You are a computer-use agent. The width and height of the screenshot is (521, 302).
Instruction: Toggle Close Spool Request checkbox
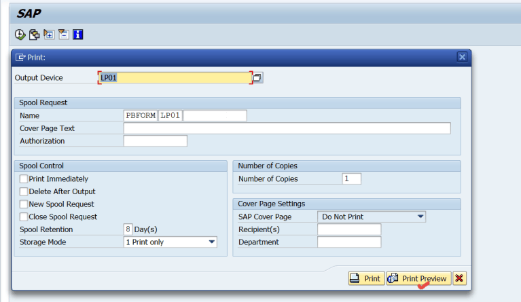click(x=24, y=216)
